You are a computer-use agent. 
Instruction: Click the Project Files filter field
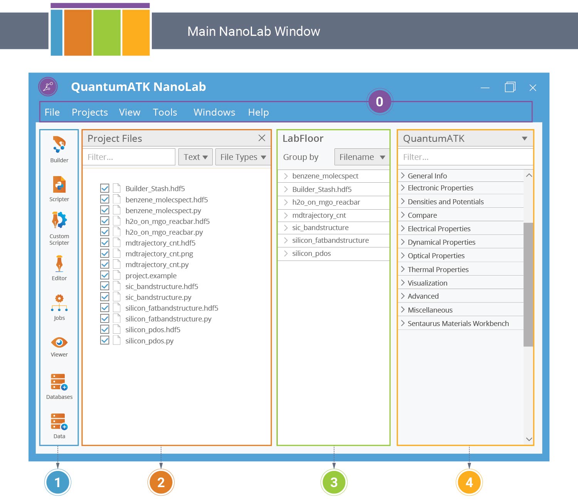coord(129,157)
